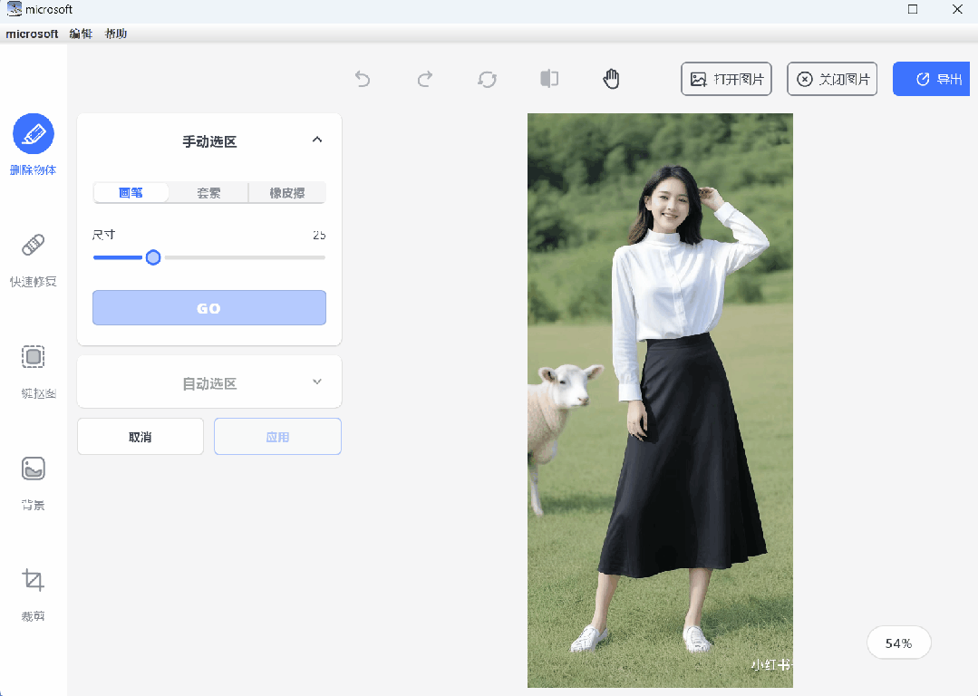Adjust the 尺寸 brush size slider
The image size is (978, 696).
pyautogui.click(x=152, y=257)
